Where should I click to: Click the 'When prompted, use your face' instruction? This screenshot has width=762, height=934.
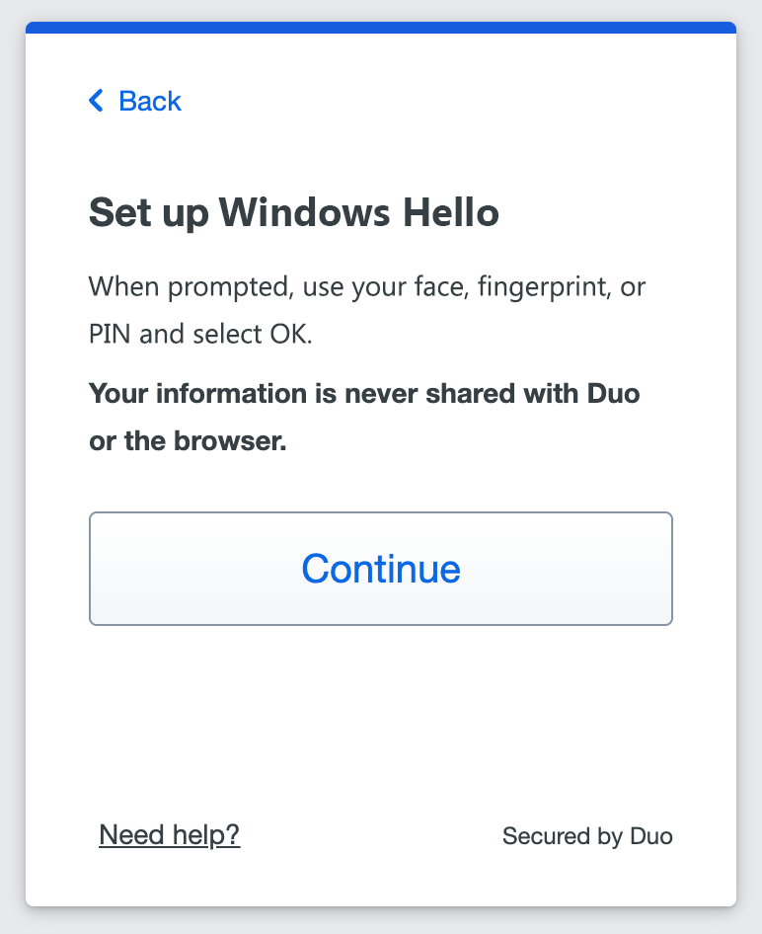367,310
